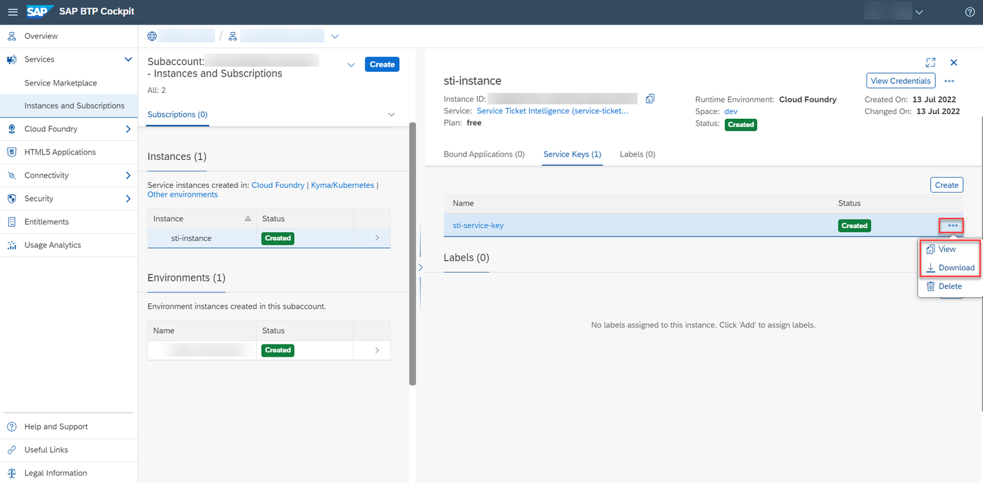Open the breadcrumb subaccount dropdown arrow
Screen dimensions: 983x483
pos(334,36)
